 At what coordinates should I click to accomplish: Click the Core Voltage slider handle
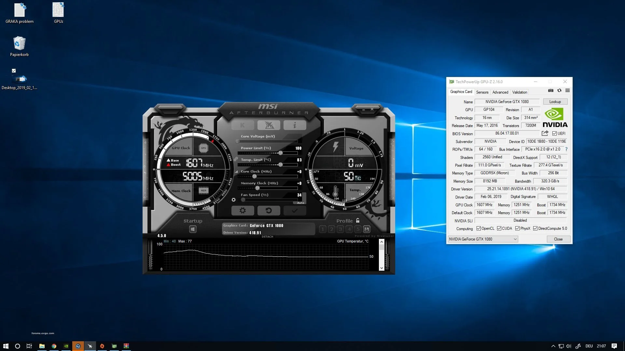pos(238,141)
